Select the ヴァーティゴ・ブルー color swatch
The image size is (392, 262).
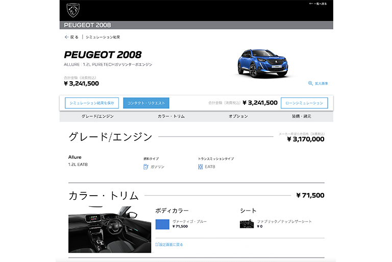click(x=162, y=224)
